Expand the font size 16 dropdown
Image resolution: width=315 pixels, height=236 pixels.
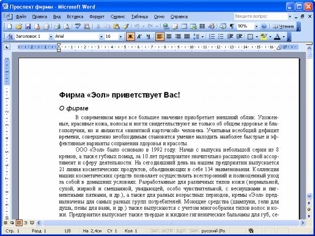(x=121, y=37)
